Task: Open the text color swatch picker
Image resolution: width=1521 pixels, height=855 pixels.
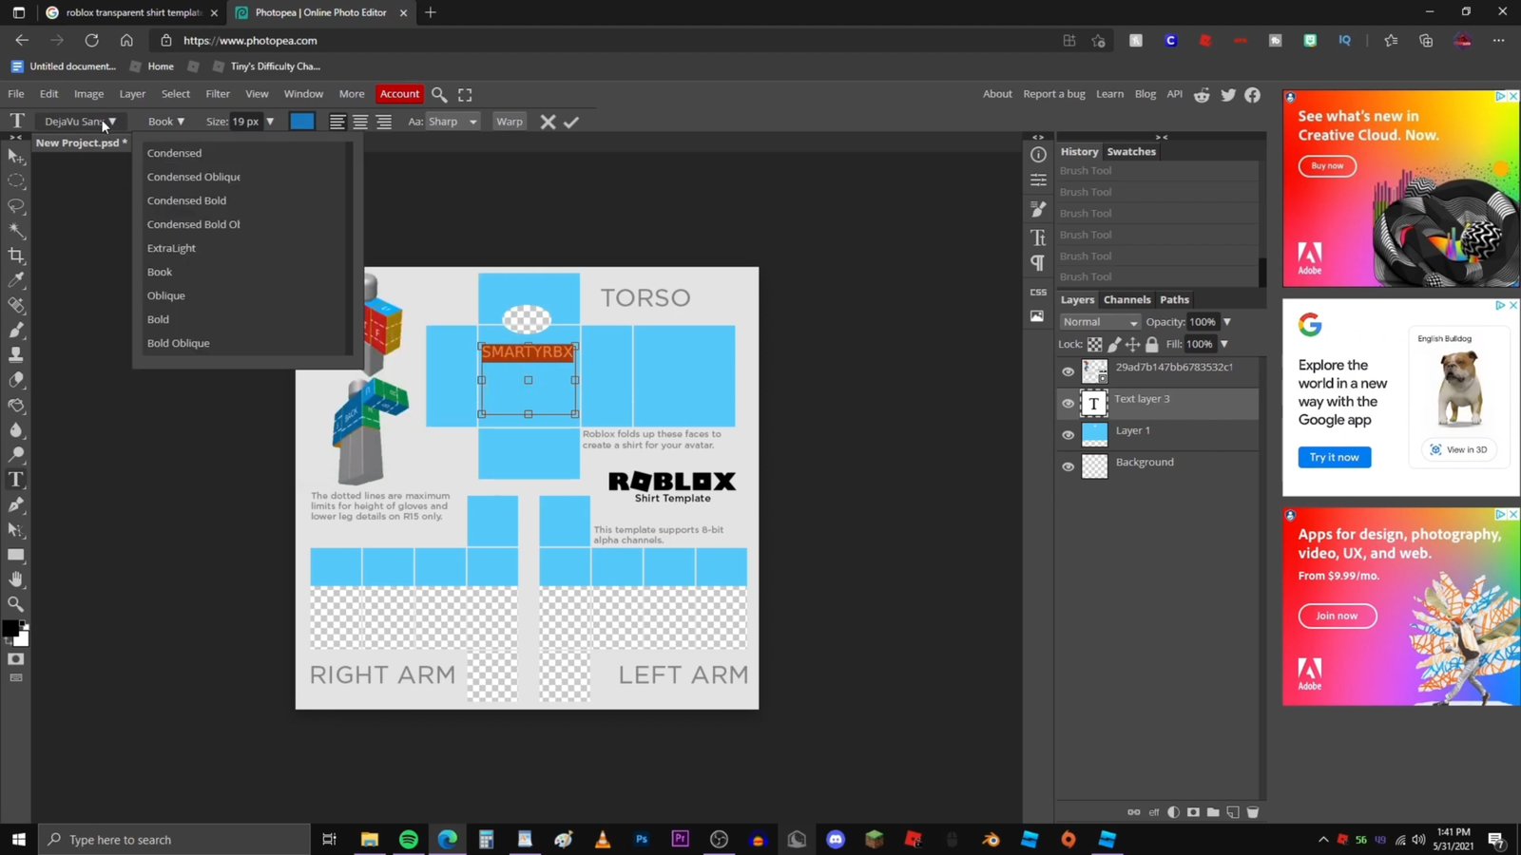Action: click(301, 121)
